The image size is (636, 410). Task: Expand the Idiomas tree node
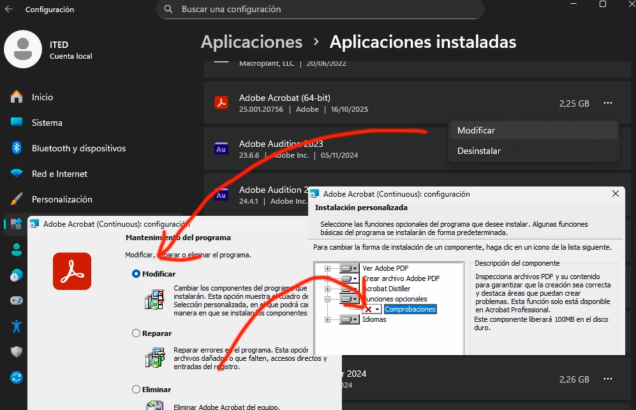click(327, 319)
